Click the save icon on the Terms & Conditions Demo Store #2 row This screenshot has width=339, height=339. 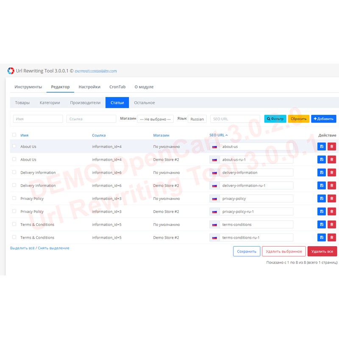click(x=322, y=237)
